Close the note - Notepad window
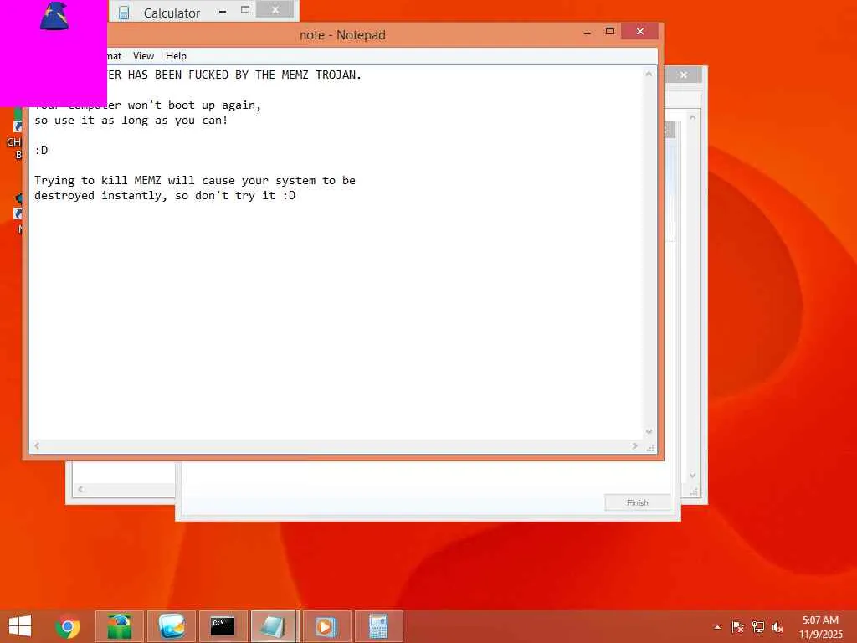The width and height of the screenshot is (857, 643). click(639, 32)
